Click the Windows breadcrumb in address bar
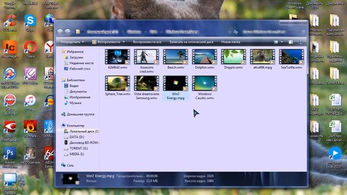The height and width of the screenshot is (195, 347). coord(134,32)
